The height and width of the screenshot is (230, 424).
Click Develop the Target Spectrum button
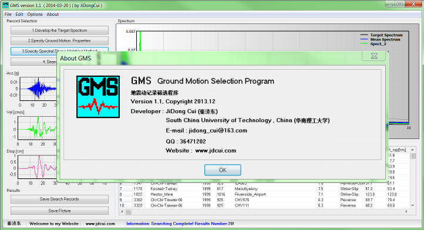59,31
